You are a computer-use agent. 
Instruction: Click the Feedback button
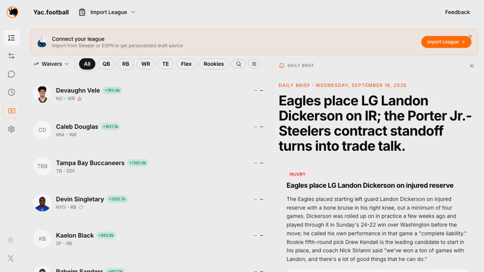point(457,12)
